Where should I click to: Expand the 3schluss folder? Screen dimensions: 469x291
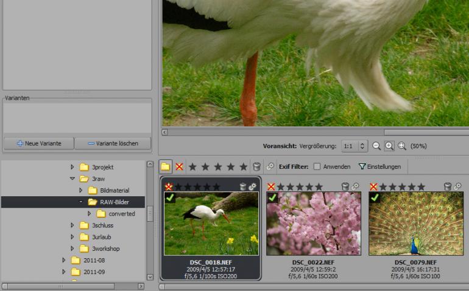pyautogui.click(x=72, y=225)
